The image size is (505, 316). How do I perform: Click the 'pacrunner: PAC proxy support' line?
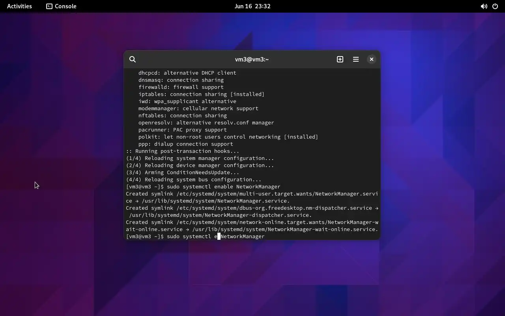(182, 130)
